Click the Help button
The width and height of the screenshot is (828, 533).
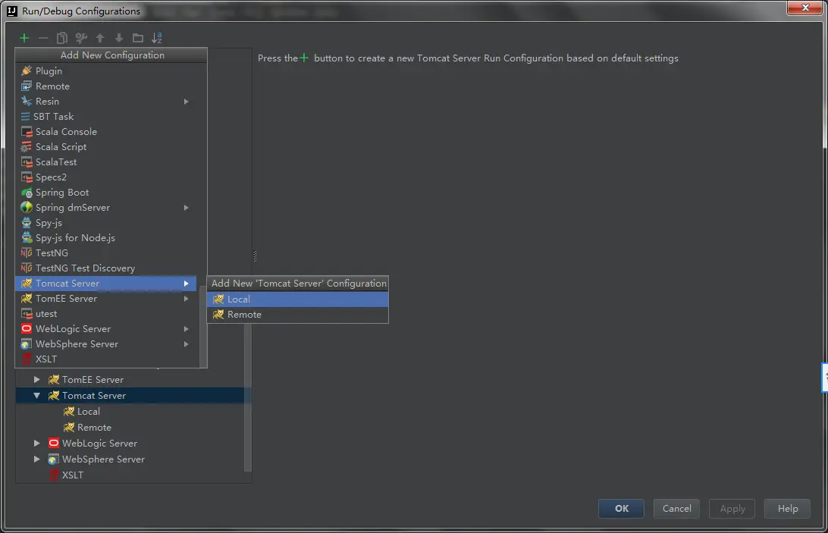click(787, 508)
